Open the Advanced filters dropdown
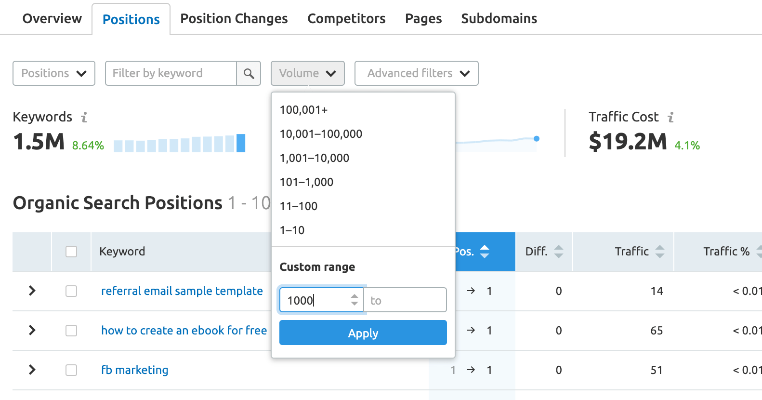 click(416, 73)
